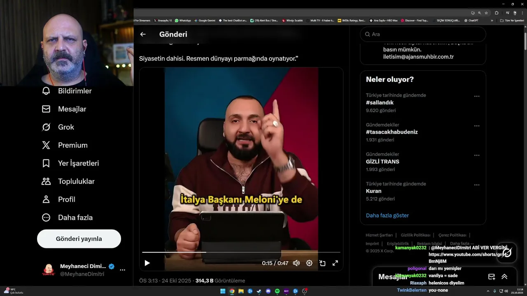Open the clock showing 11:18
The height and width of the screenshot is (296, 527).
click(517, 291)
